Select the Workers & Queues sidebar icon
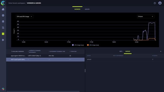This screenshot has height=92, width=164. [3, 34]
